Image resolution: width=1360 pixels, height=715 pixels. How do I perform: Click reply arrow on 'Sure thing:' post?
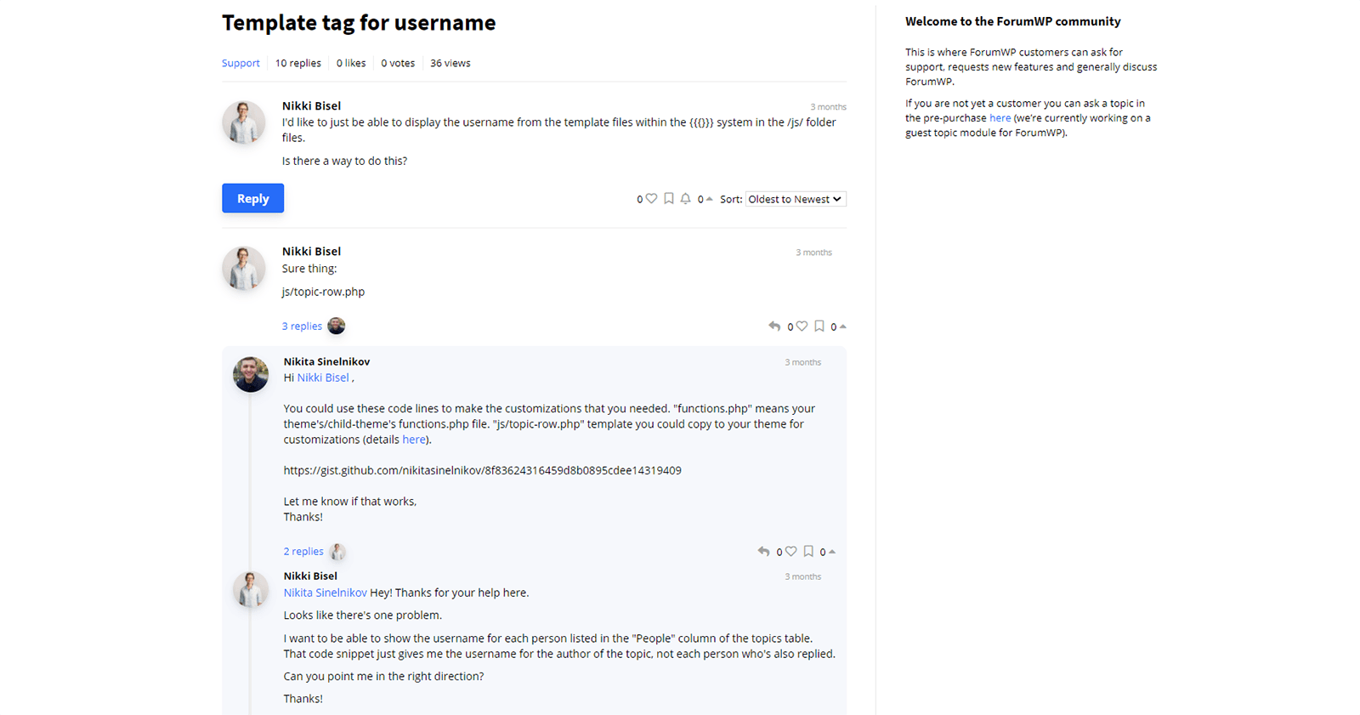pos(774,326)
